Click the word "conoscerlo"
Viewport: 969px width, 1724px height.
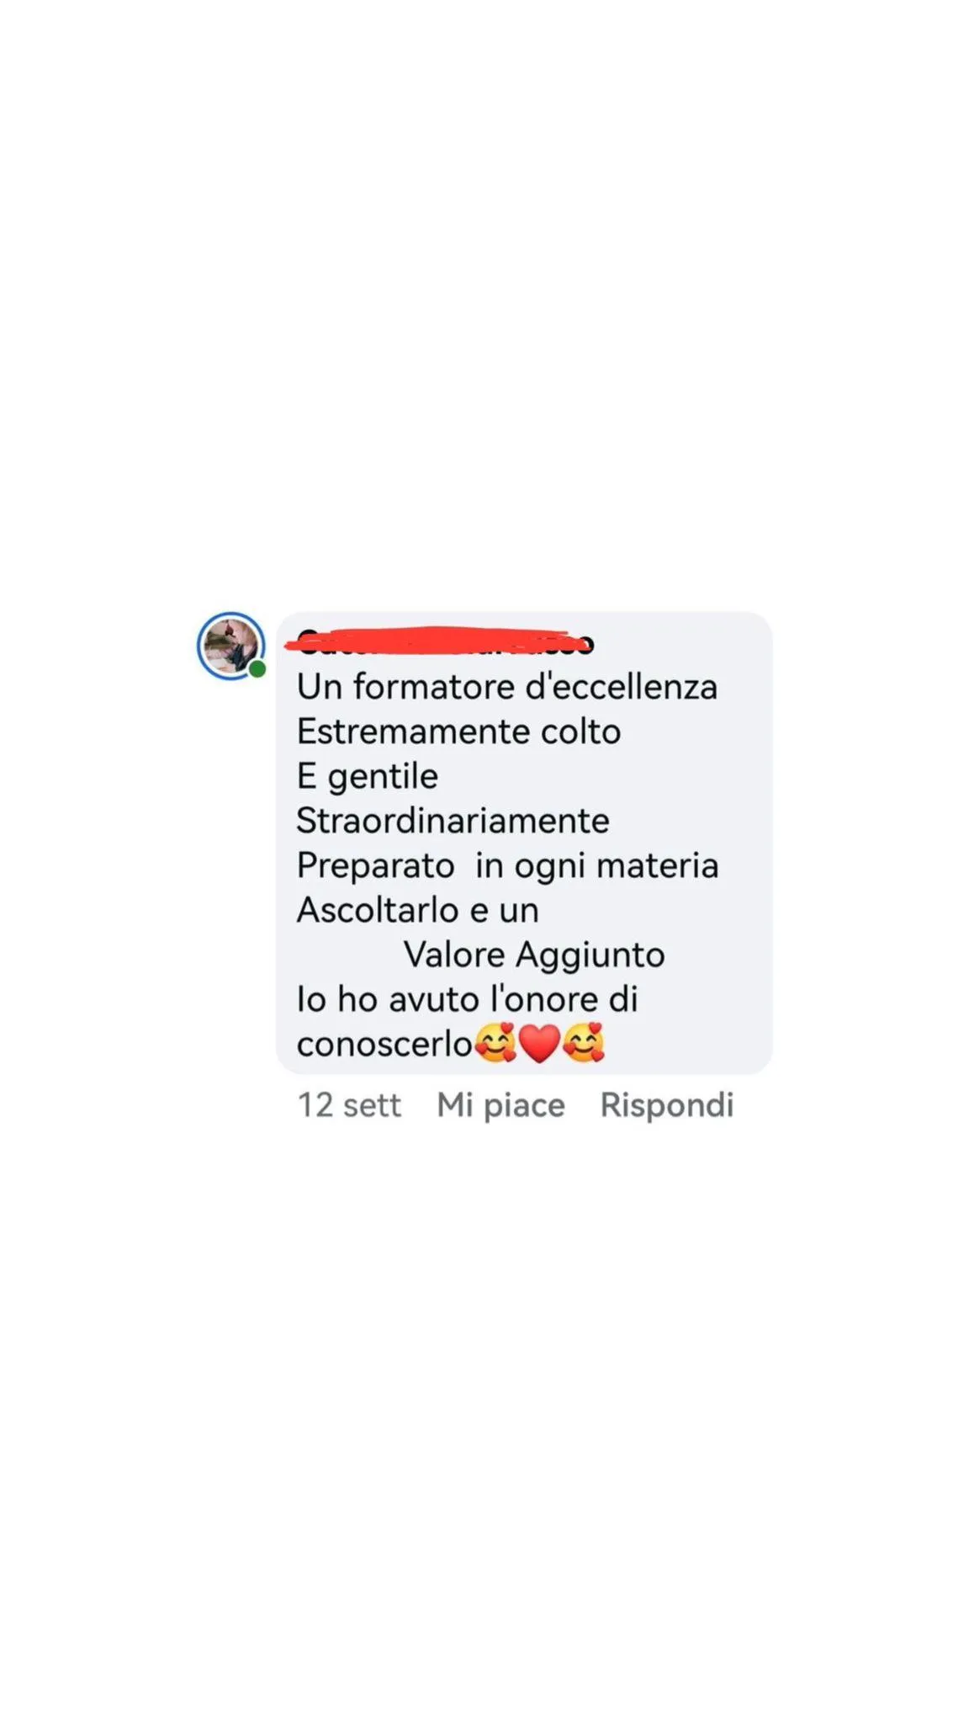click(385, 1044)
